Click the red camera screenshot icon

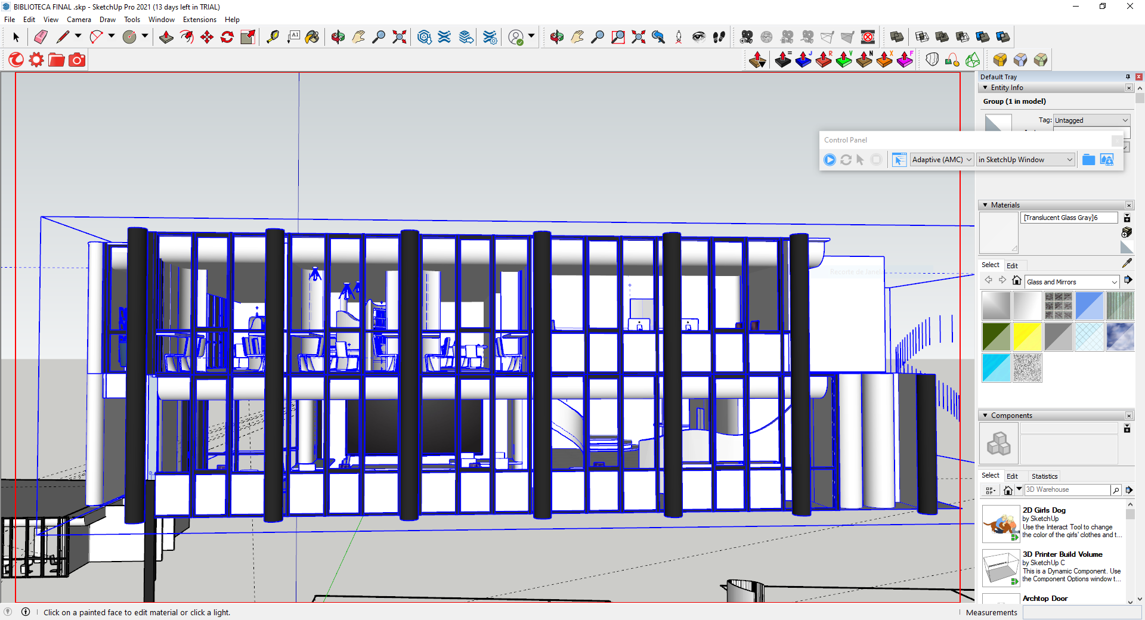[77, 60]
